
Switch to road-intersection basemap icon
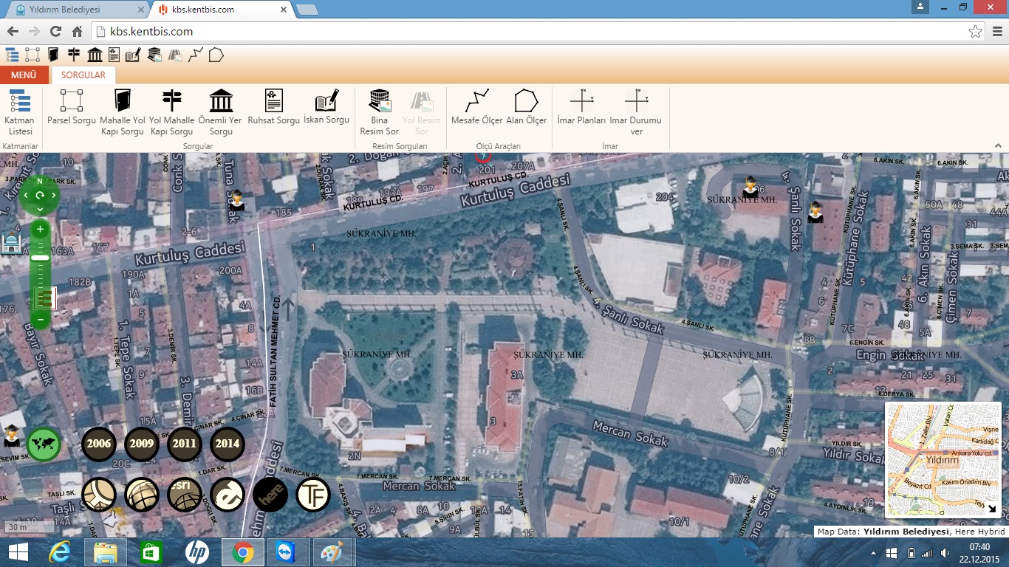(x=99, y=495)
